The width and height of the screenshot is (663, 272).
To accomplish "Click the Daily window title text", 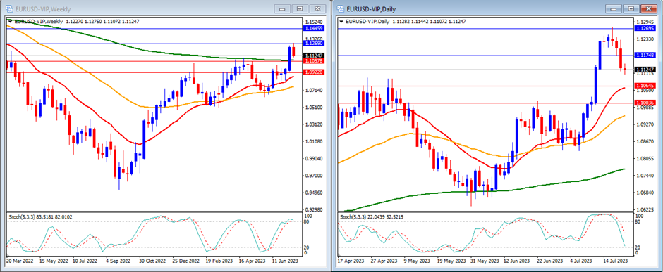I will [x=371, y=9].
